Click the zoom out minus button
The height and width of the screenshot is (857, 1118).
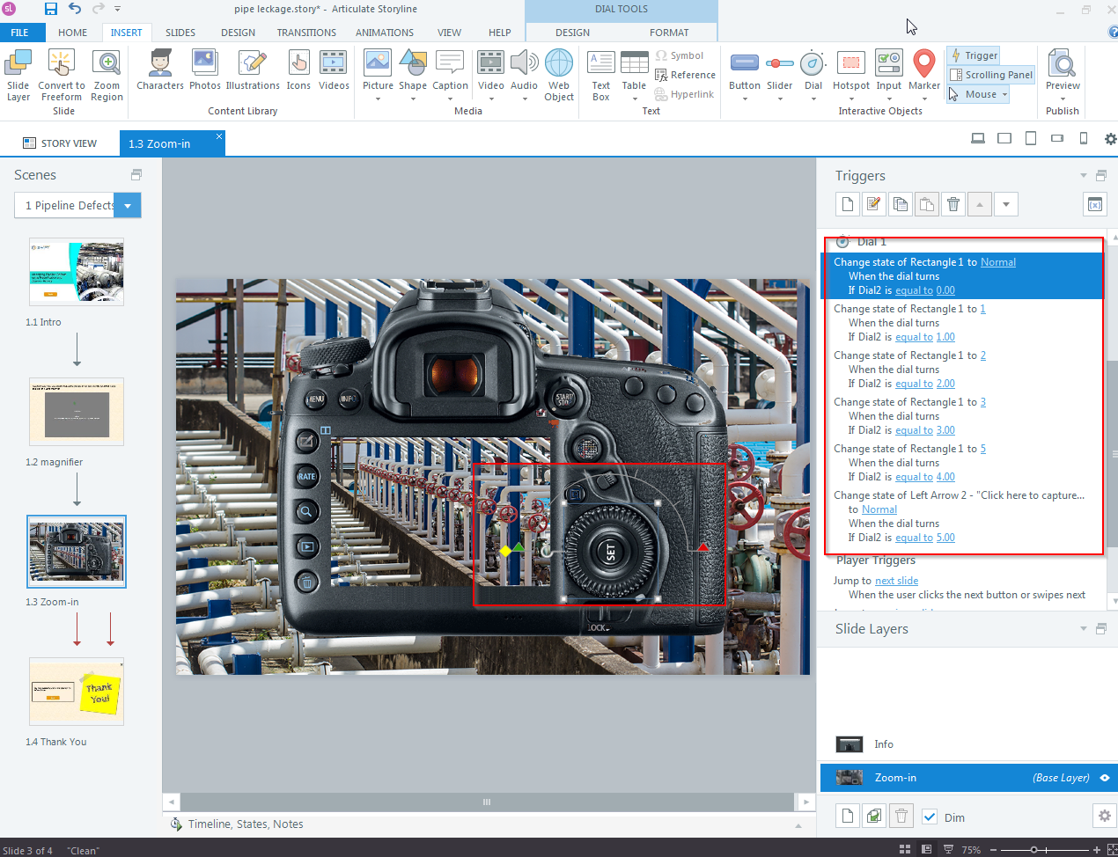click(x=994, y=850)
